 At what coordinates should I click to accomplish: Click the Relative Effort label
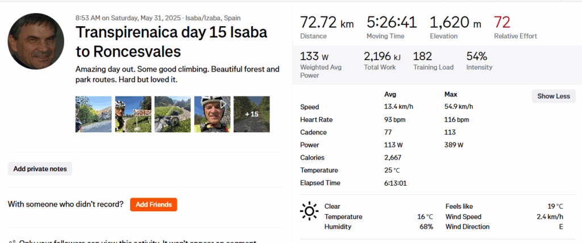tap(516, 36)
